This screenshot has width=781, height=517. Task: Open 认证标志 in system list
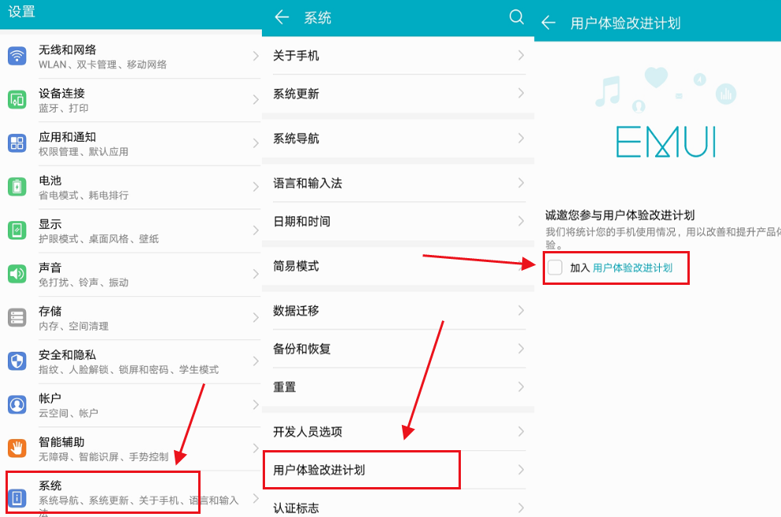click(398, 504)
